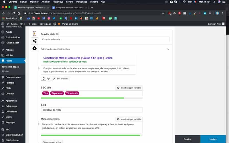This screenshot has width=229, height=143.
Task: Open macOS notification center icon
Action: pos(224,2)
